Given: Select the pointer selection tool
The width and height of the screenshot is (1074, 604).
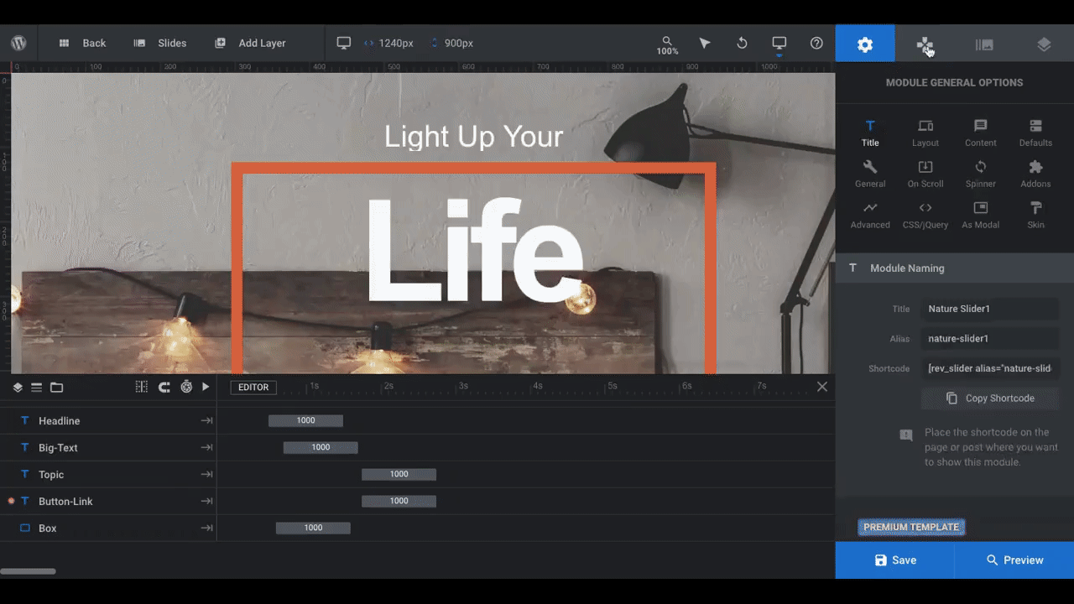Looking at the screenshot, I should coord(705,43).
